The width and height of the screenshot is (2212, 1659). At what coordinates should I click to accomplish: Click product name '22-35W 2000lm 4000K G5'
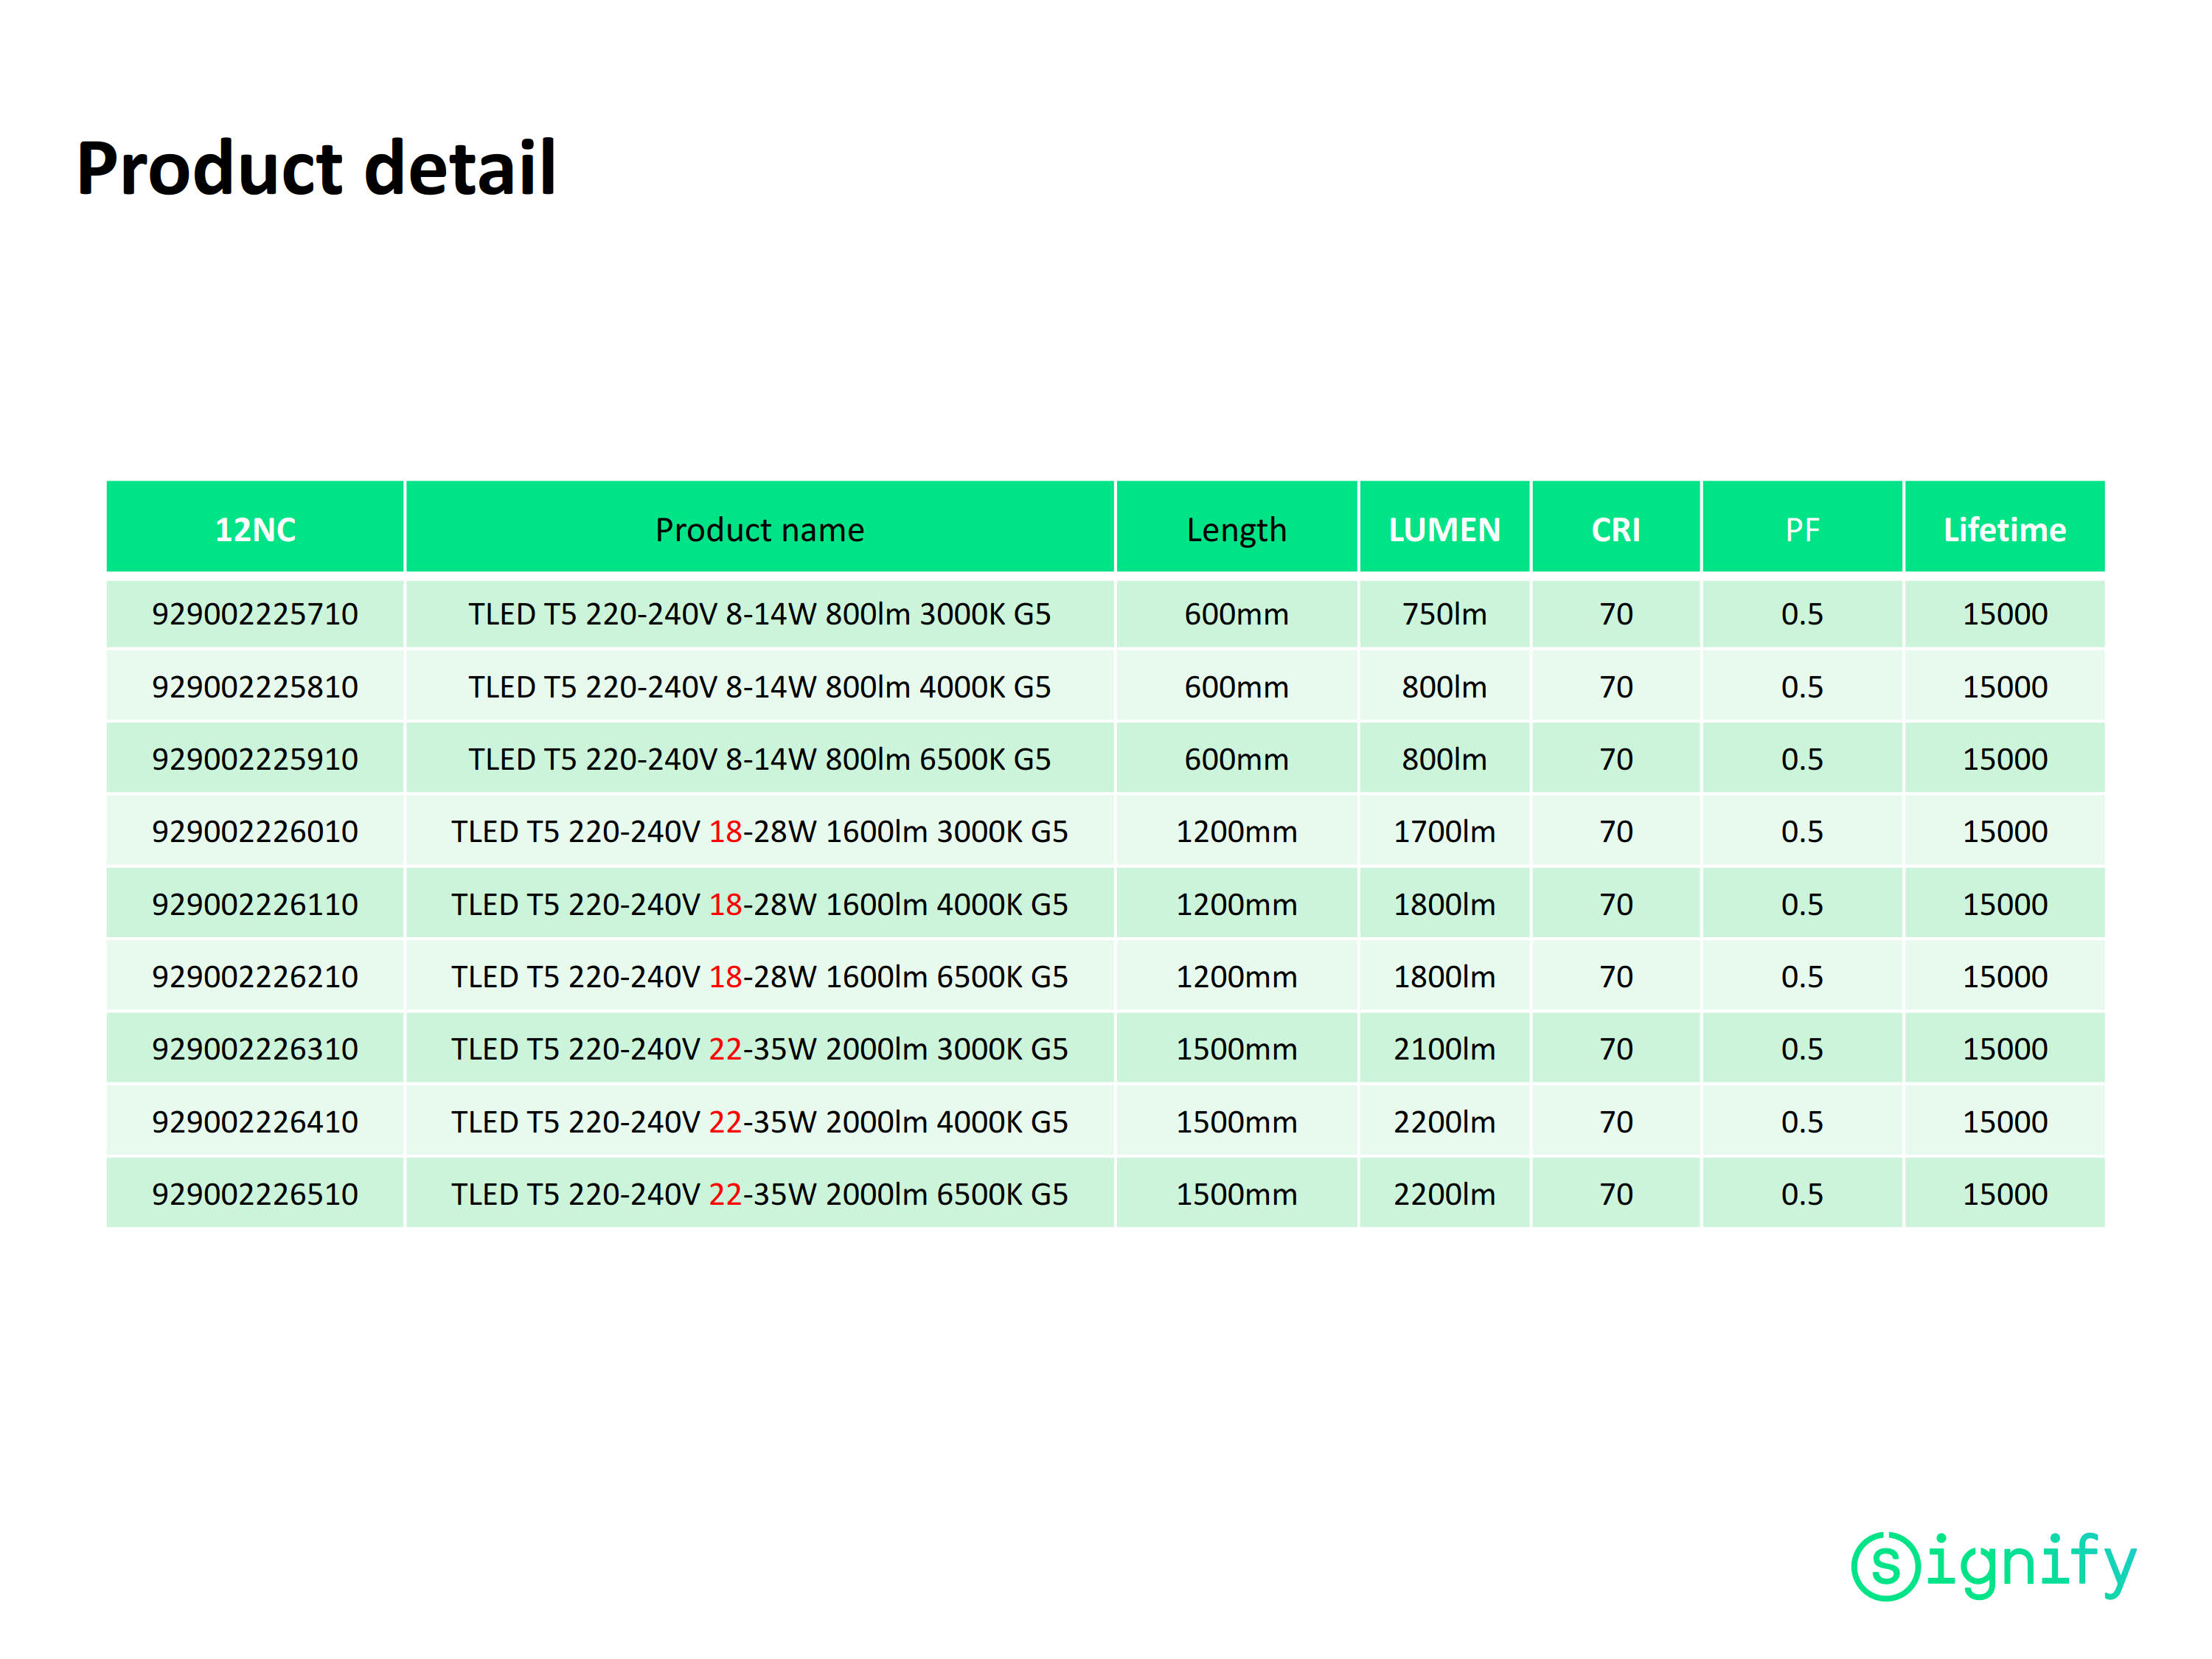pyautogui.click(x=760, y=1121)
